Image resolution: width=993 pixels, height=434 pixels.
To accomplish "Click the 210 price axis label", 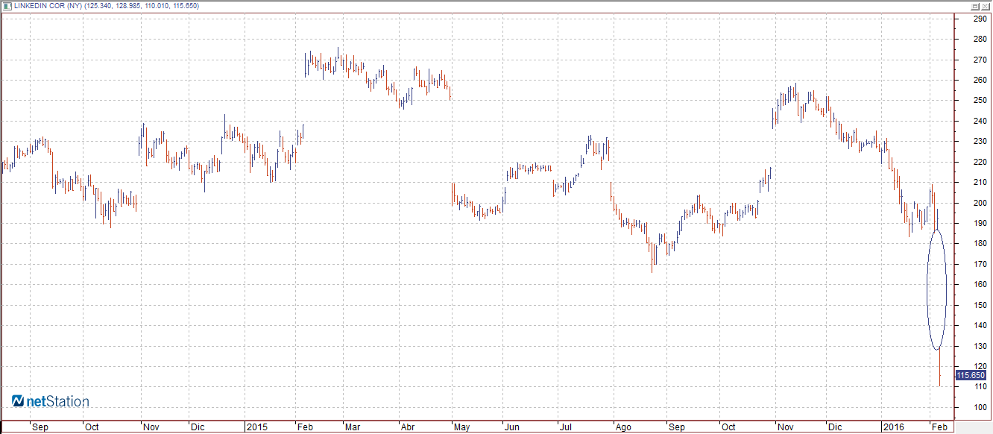I will (x=980, y=182).
